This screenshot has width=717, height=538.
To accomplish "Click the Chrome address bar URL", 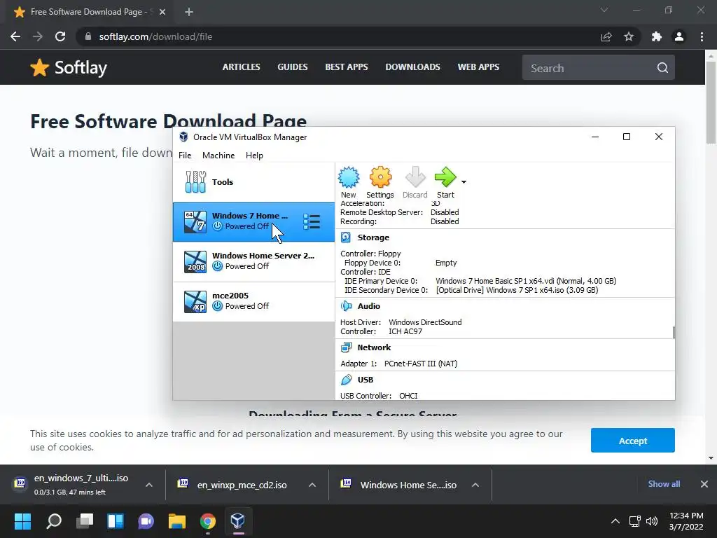I will pos(155,36).
